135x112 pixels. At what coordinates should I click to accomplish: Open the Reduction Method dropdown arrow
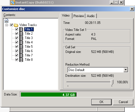point(126,70)
